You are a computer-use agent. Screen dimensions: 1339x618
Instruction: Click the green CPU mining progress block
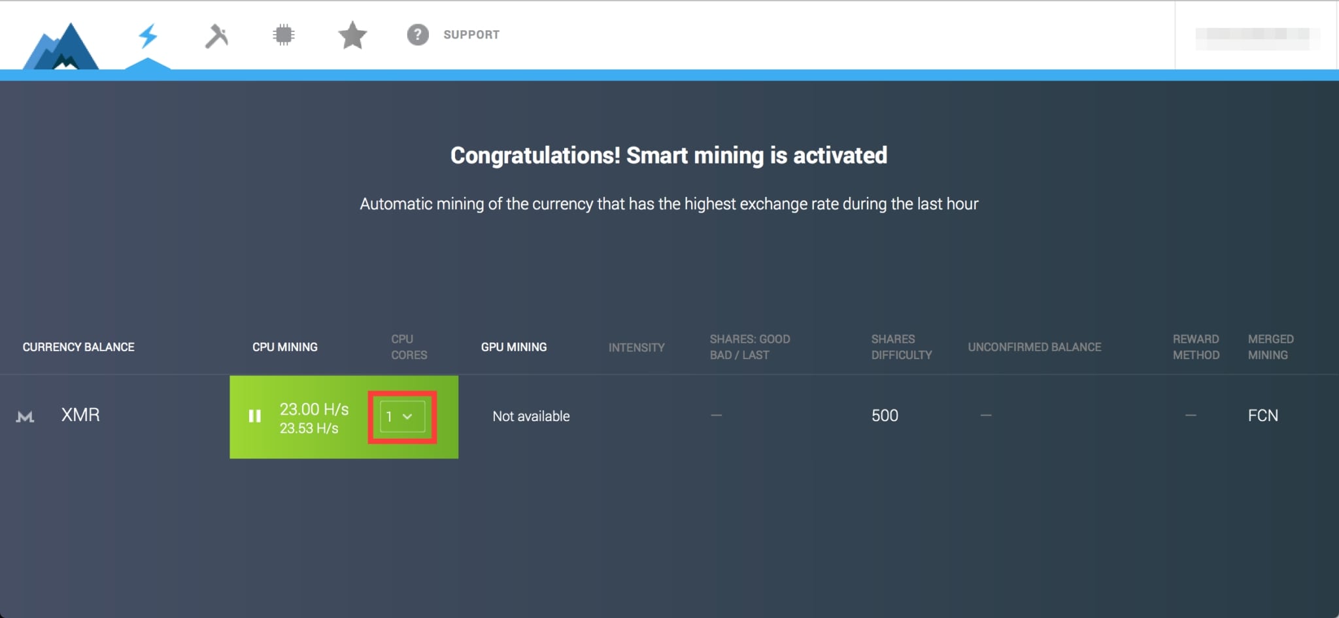(x=314, y=417)
